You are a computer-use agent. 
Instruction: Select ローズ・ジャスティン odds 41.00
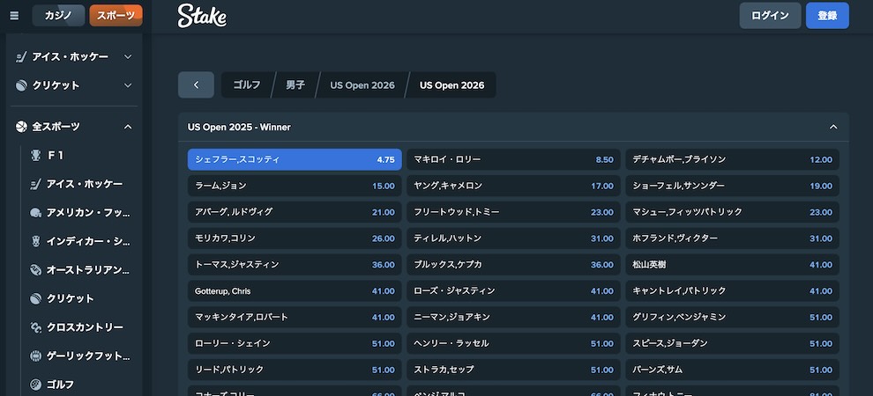tap(513, 291)
